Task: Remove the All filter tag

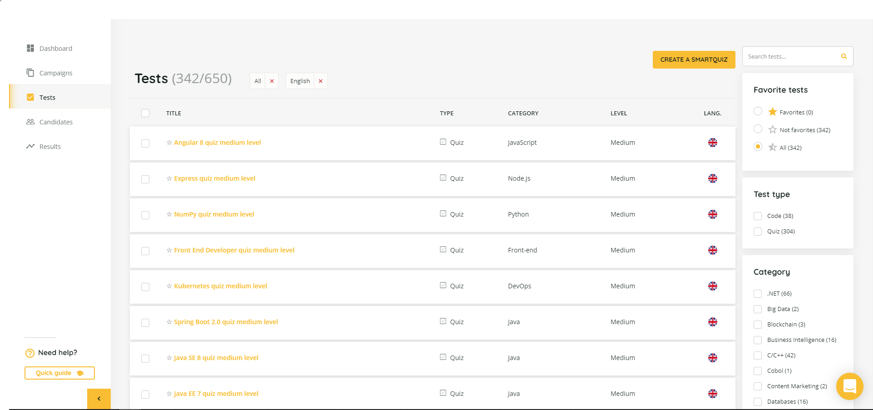Action: 272,81
